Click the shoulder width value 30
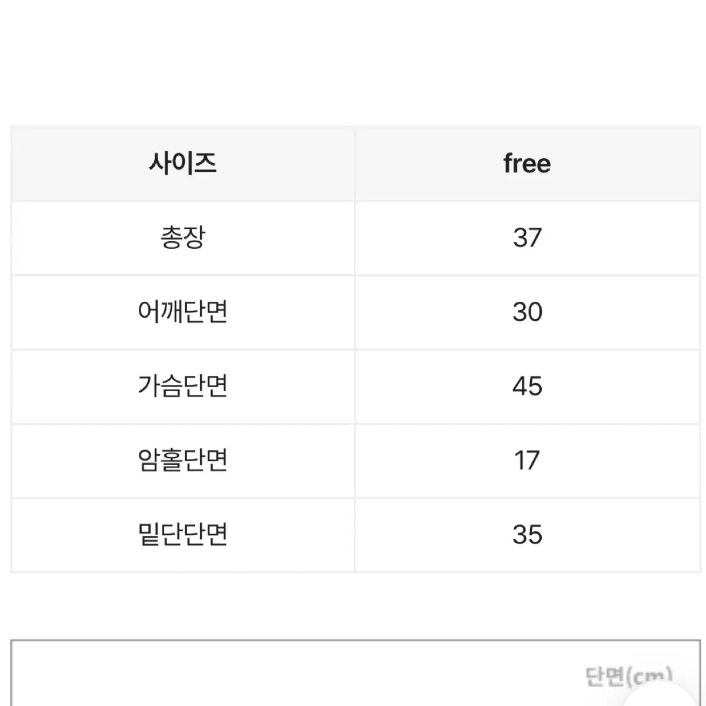706x706 pixels. [527, 312]
